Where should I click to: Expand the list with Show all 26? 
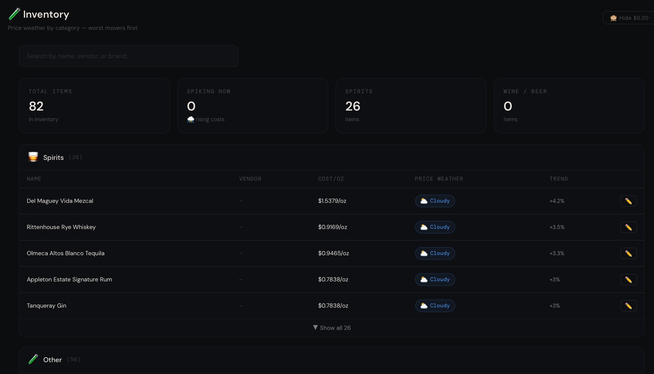coord(332,328)
